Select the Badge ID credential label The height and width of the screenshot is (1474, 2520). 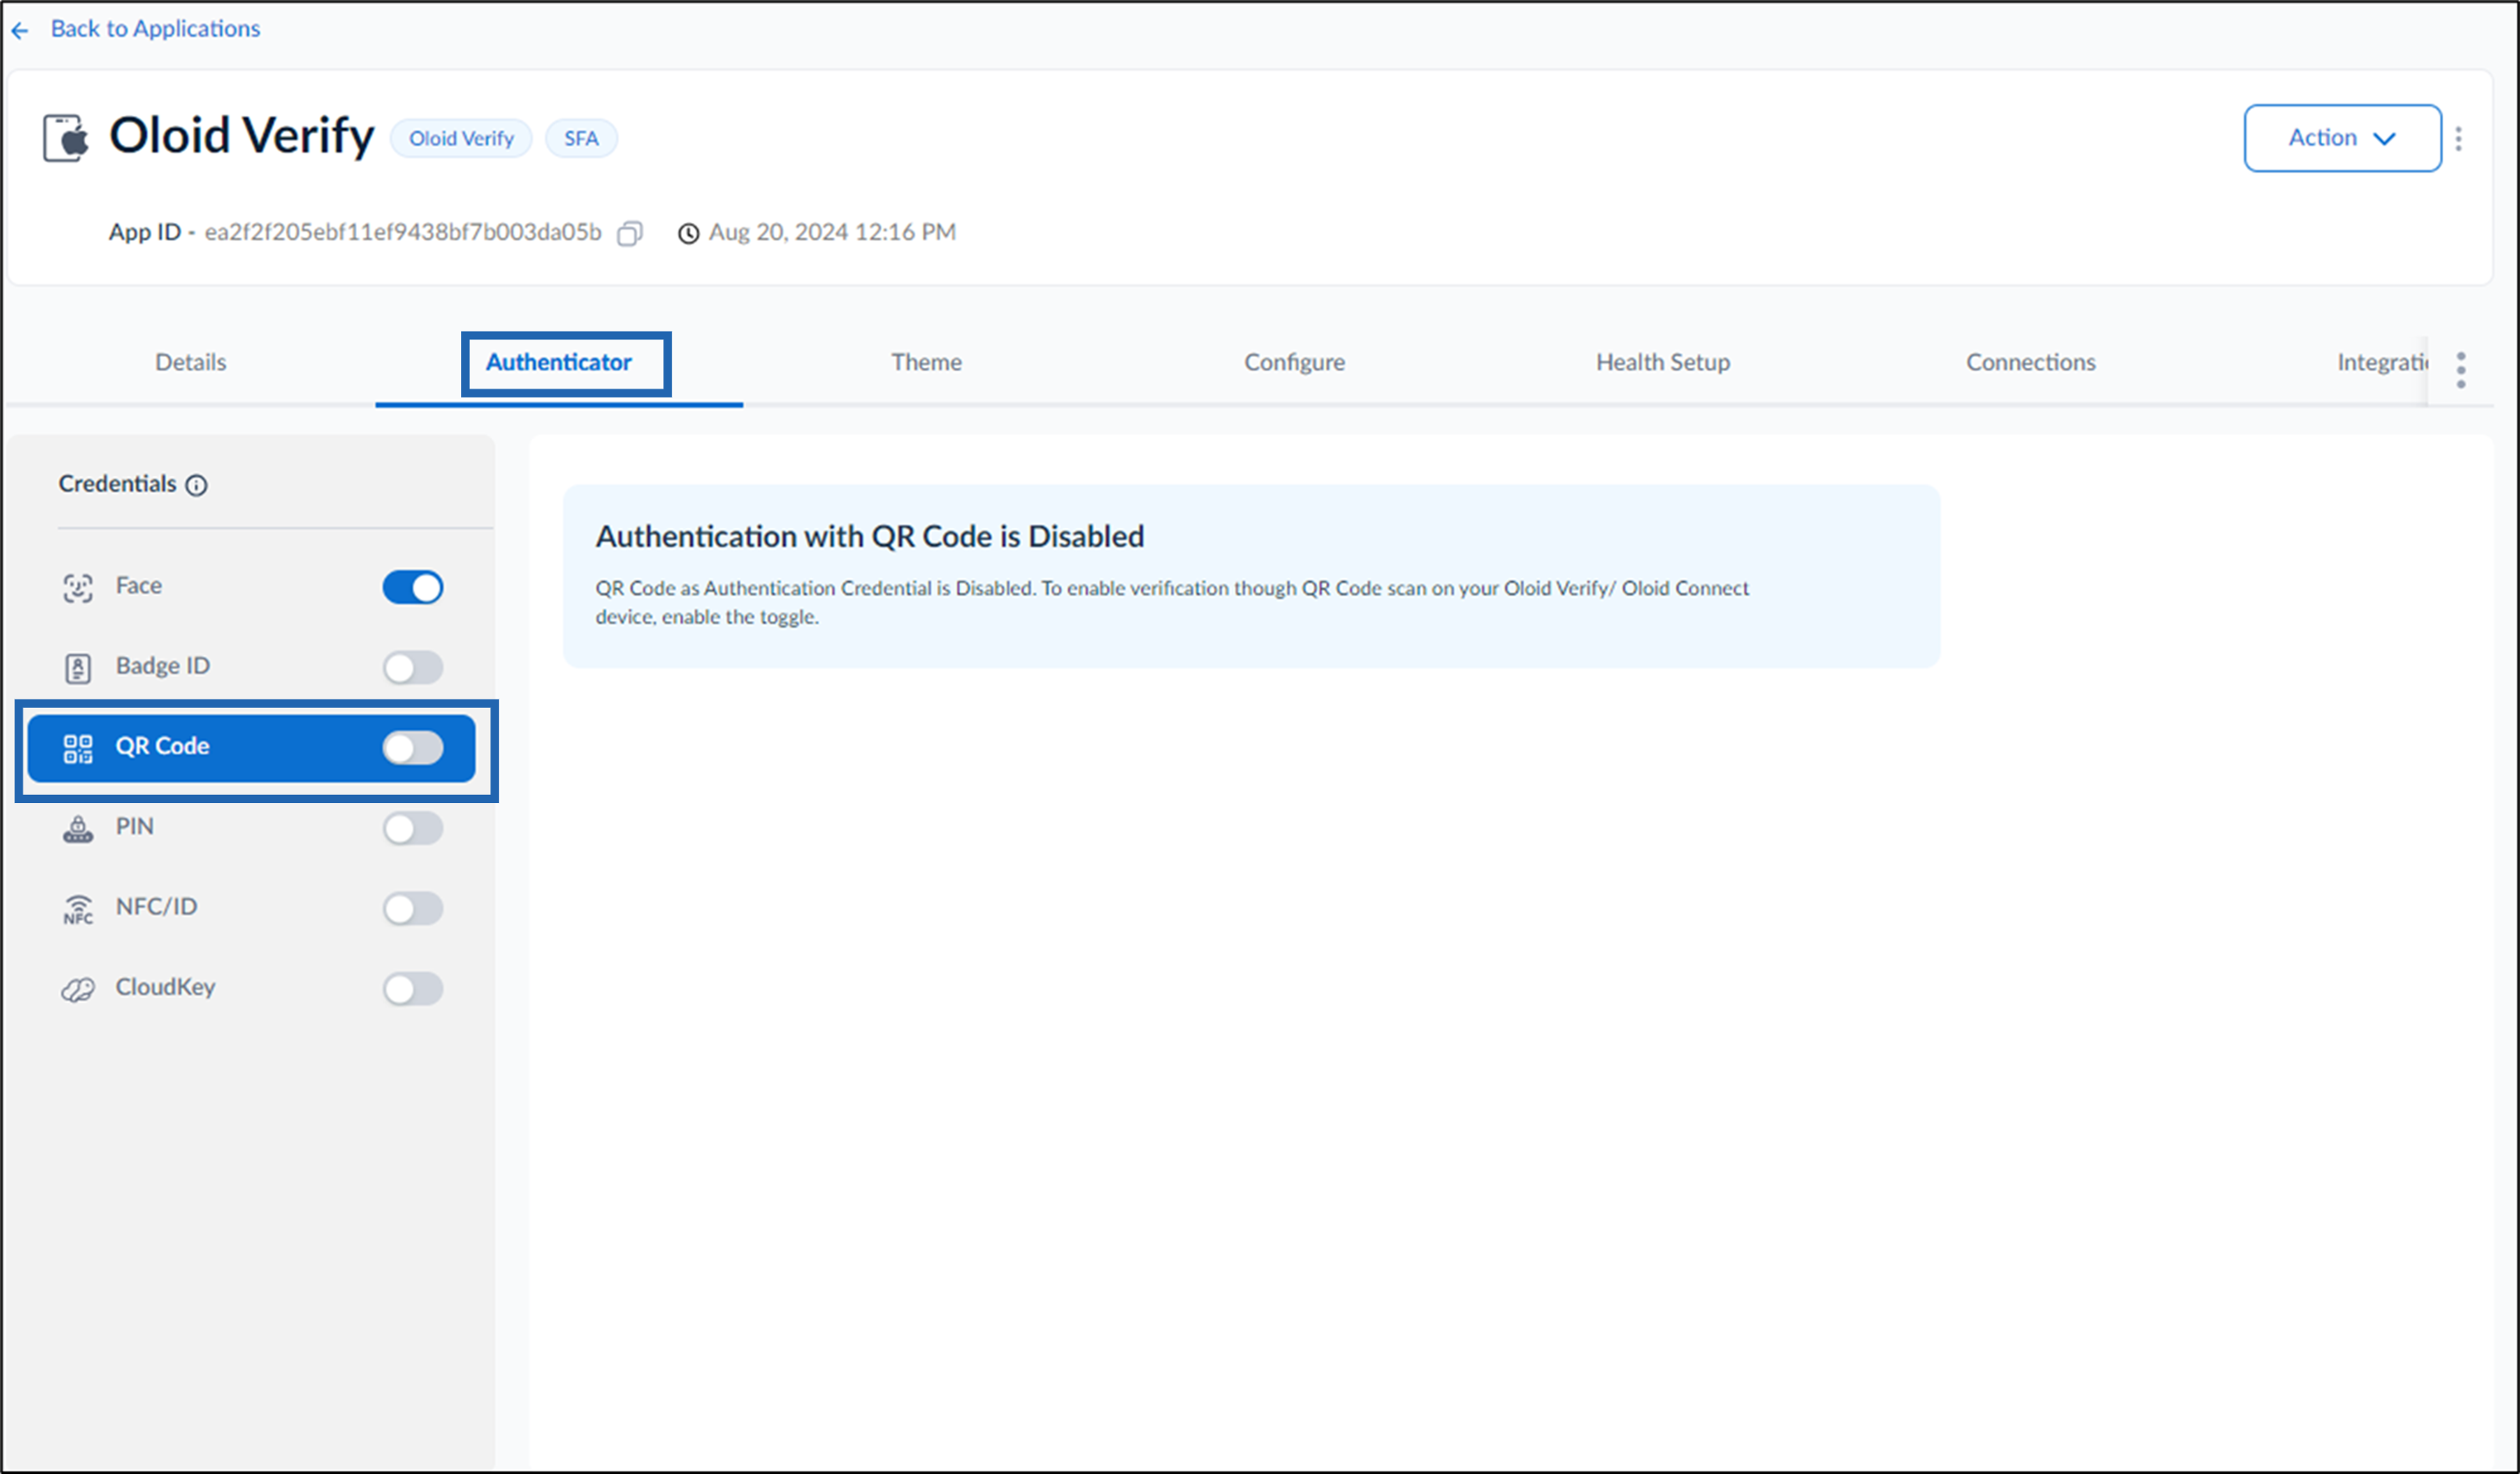[x=163, y=666]
